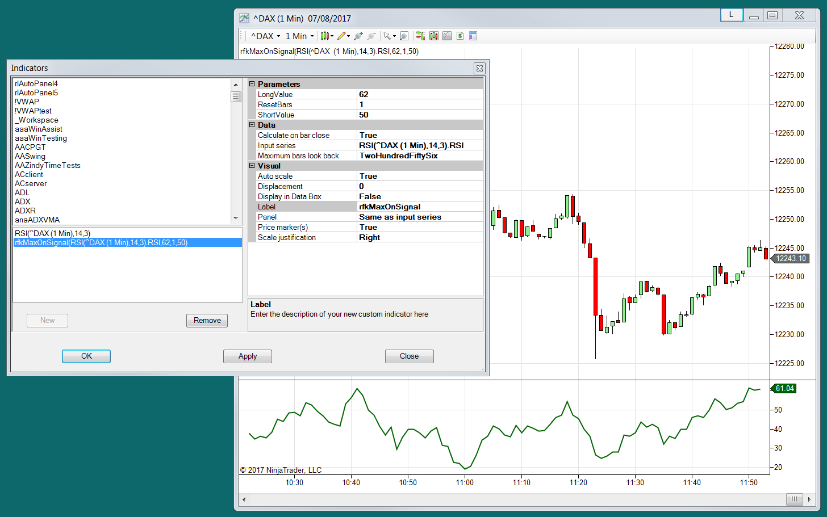
Task: Click the horizontal chart scrollbar thumb
Action: pyautogui.click(x=795, y=499)
